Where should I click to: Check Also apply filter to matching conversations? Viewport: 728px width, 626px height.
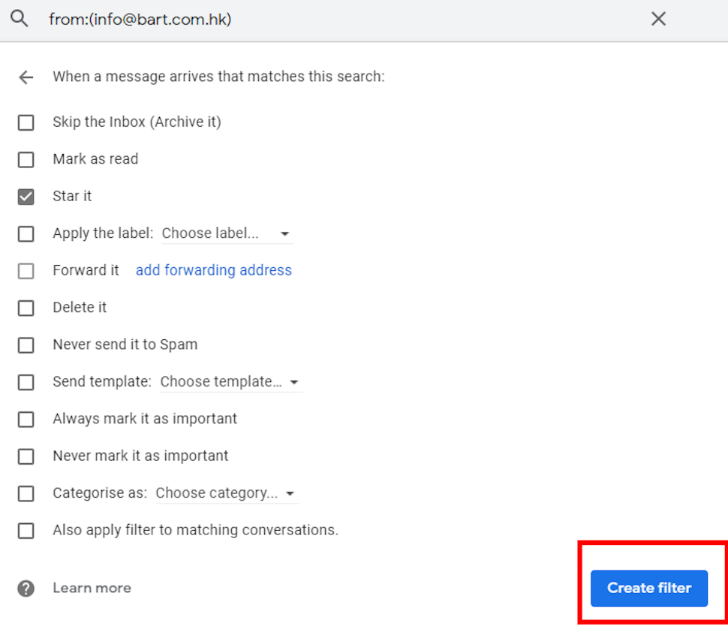pos(26,531)
